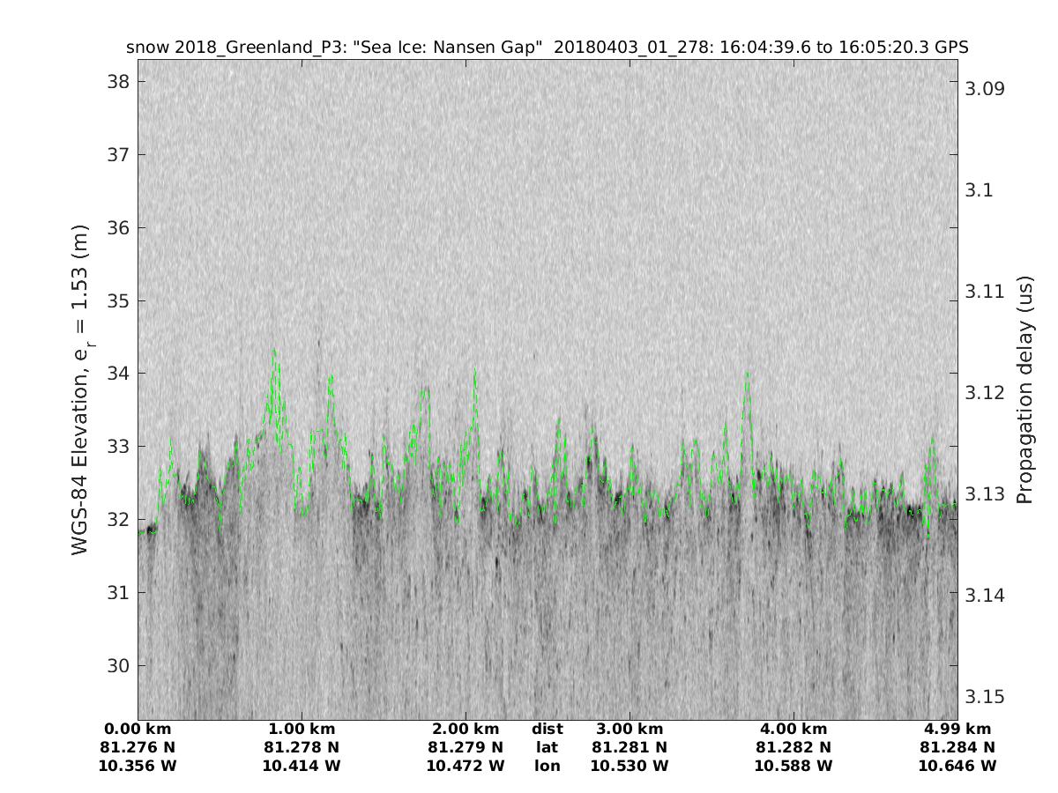This screenshot has height=793, width=1058.
Task: Select the 3.12 propagation delay tick label
Action: coord(985,392)
